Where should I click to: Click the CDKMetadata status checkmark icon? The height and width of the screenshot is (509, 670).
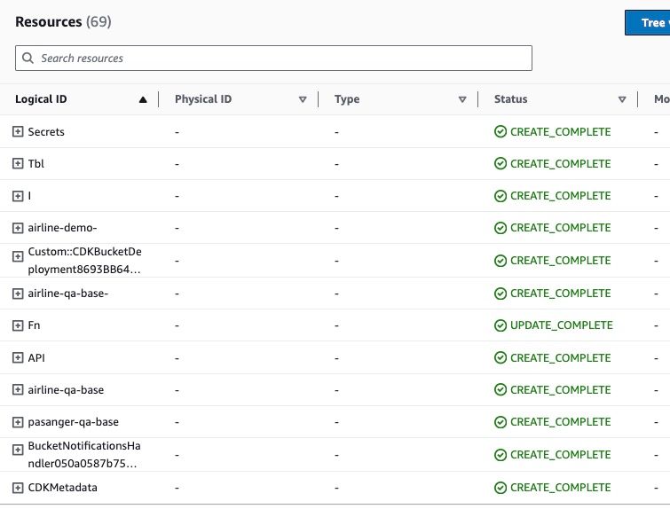coord(501,488)
